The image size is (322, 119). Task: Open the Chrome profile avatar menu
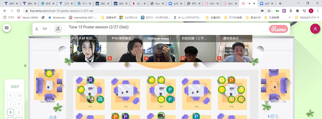click(311, 11)
